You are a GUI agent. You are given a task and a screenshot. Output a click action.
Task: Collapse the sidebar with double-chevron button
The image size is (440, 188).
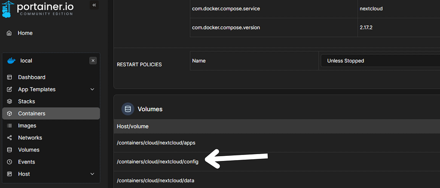94,5
